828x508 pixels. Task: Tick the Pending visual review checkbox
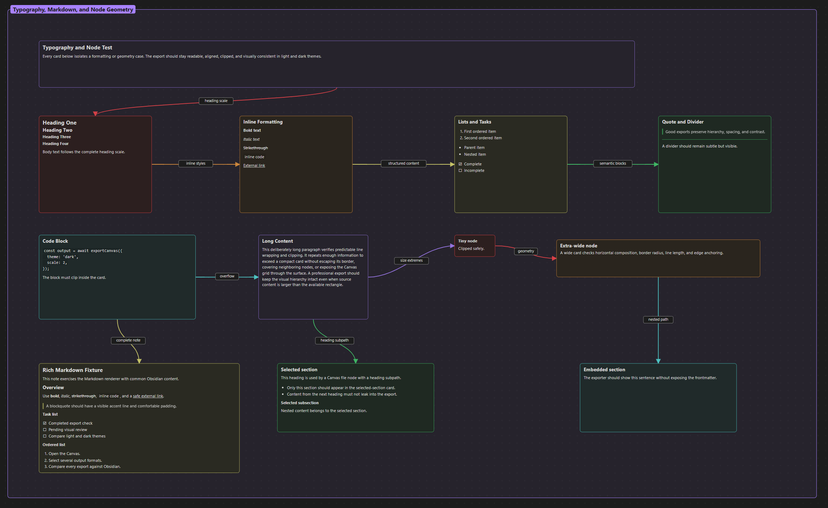(45, 430)
